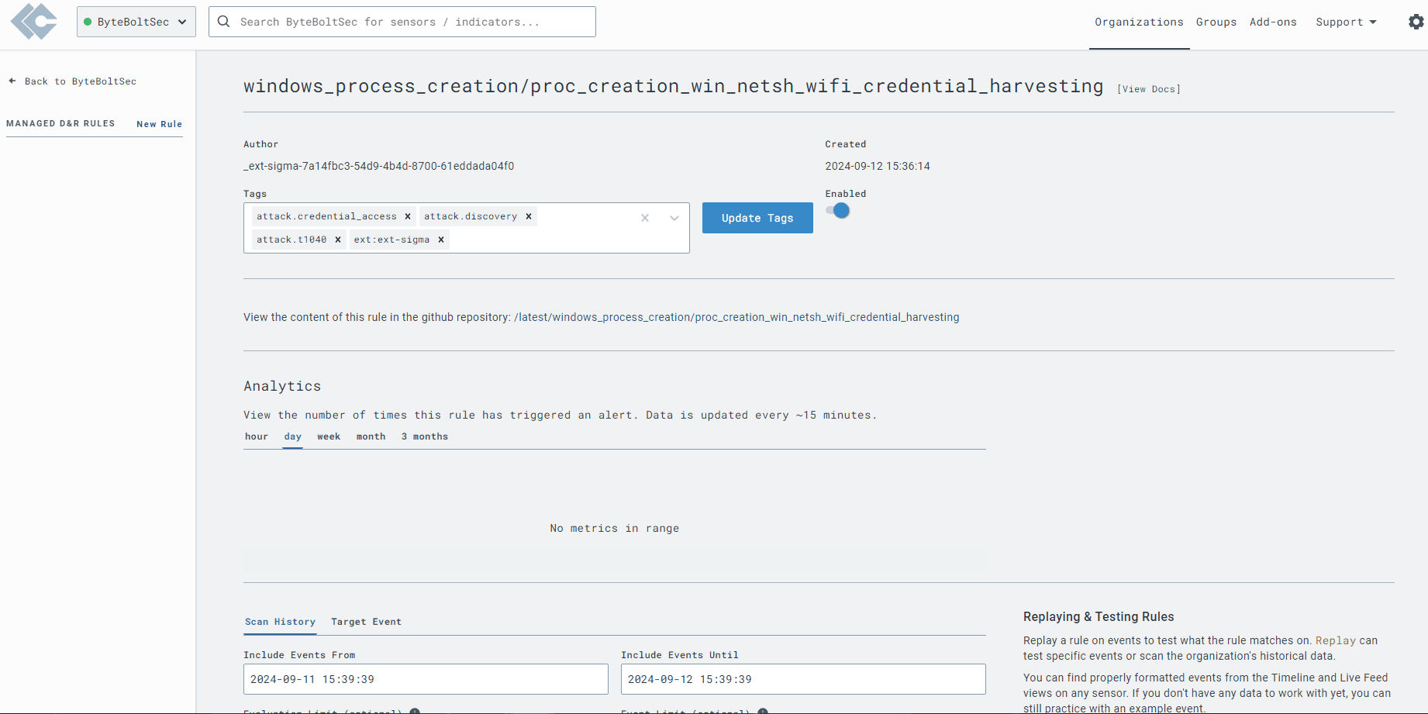Screen dimensions: 1428x714
Task: Expand the tags dropdown chevron
Action: tap(674, 219)
